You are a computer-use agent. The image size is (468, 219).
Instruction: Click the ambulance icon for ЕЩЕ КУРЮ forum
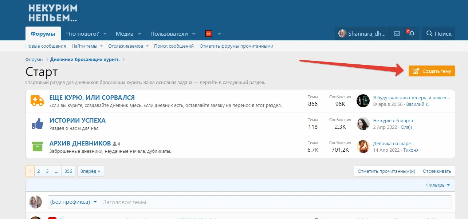38,101
